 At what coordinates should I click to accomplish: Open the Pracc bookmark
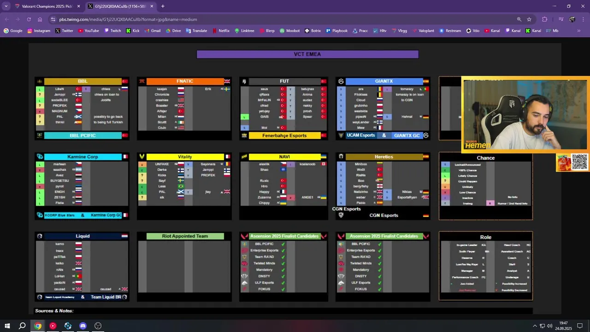tap(360, 31)
